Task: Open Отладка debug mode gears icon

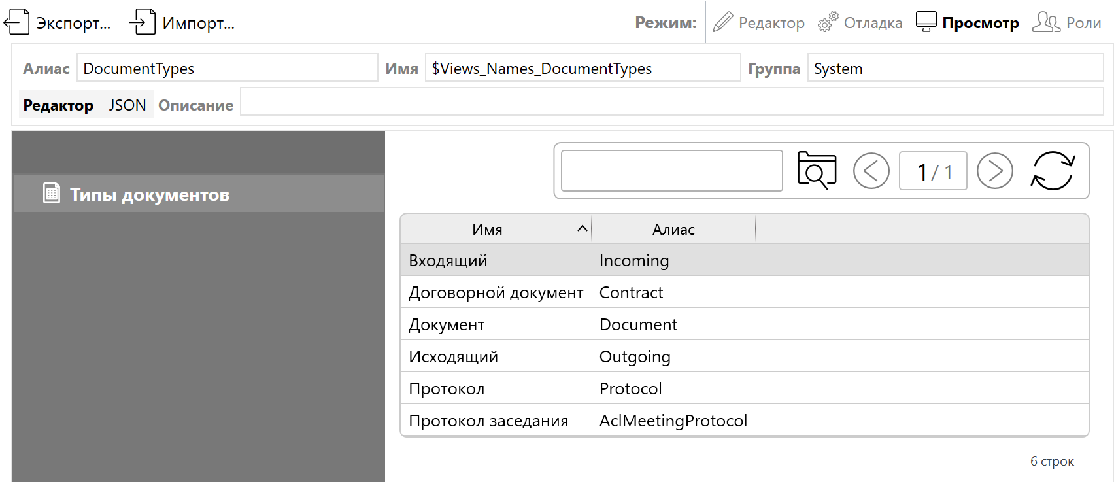Action: [x=828, y=22]
